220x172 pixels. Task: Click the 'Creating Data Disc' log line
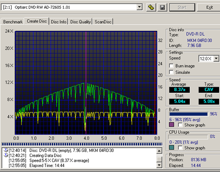click(45, 155)
